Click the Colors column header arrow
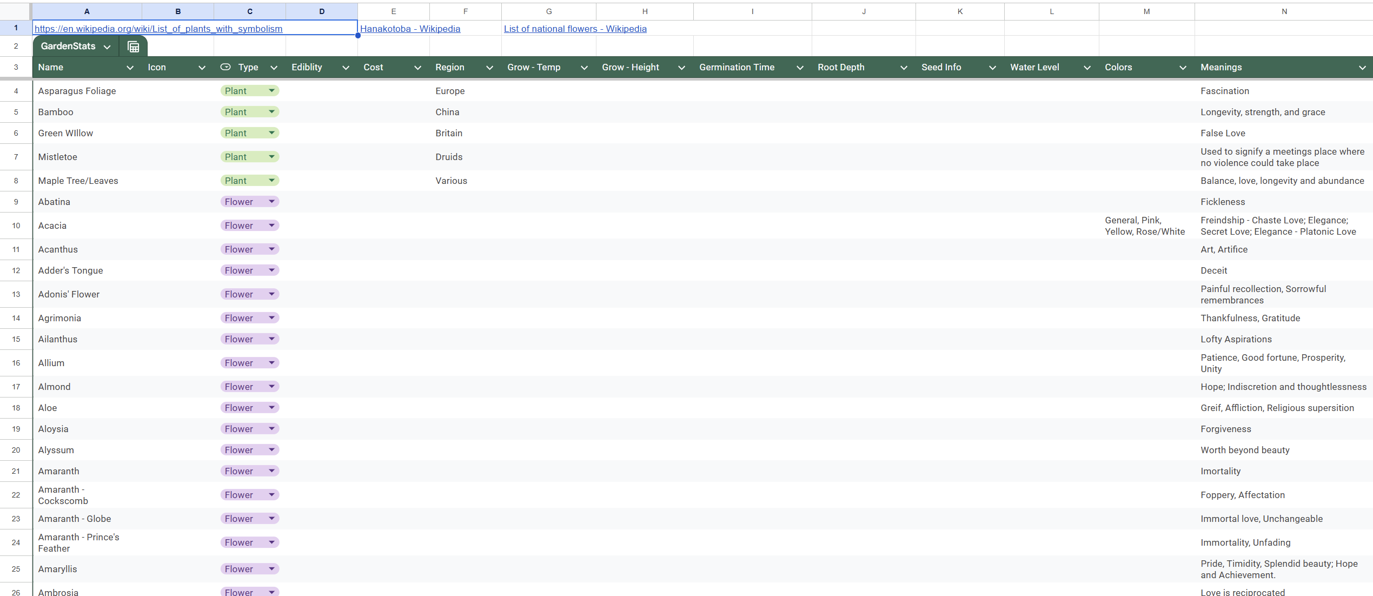Viewport: 1373px width, 596px height. tap(1183, 68)
